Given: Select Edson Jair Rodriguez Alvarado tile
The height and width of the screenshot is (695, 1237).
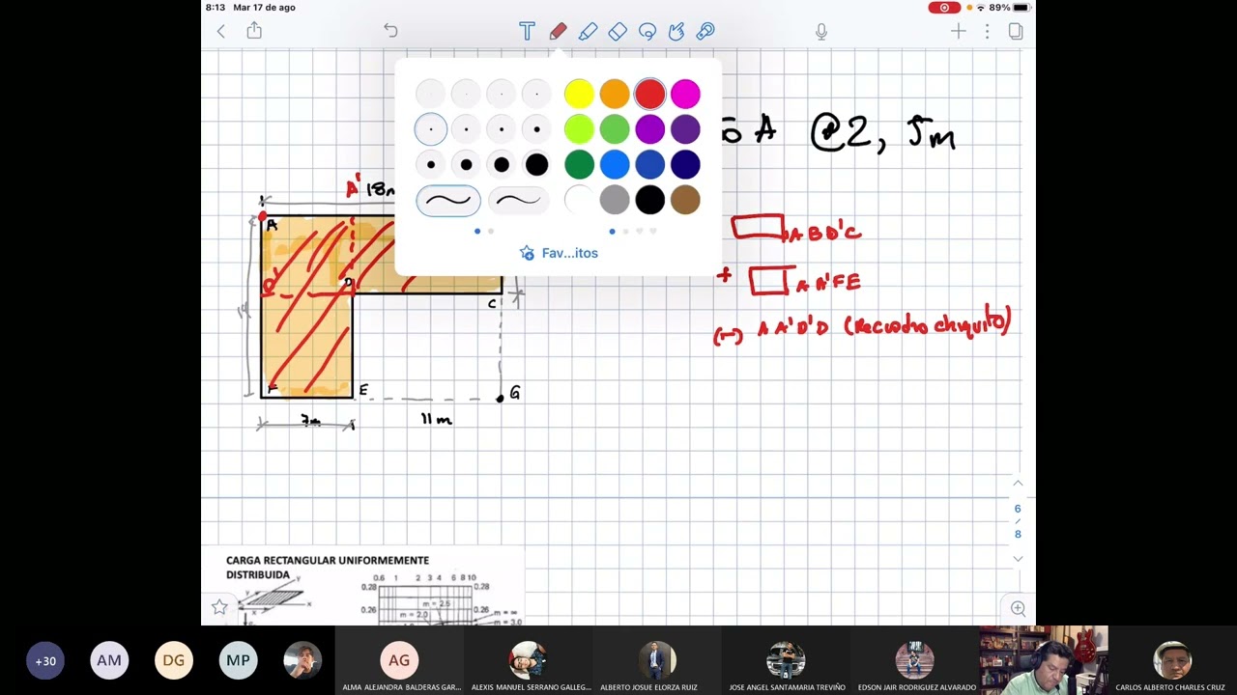Looking at the screenshot, I should point(914,660).
